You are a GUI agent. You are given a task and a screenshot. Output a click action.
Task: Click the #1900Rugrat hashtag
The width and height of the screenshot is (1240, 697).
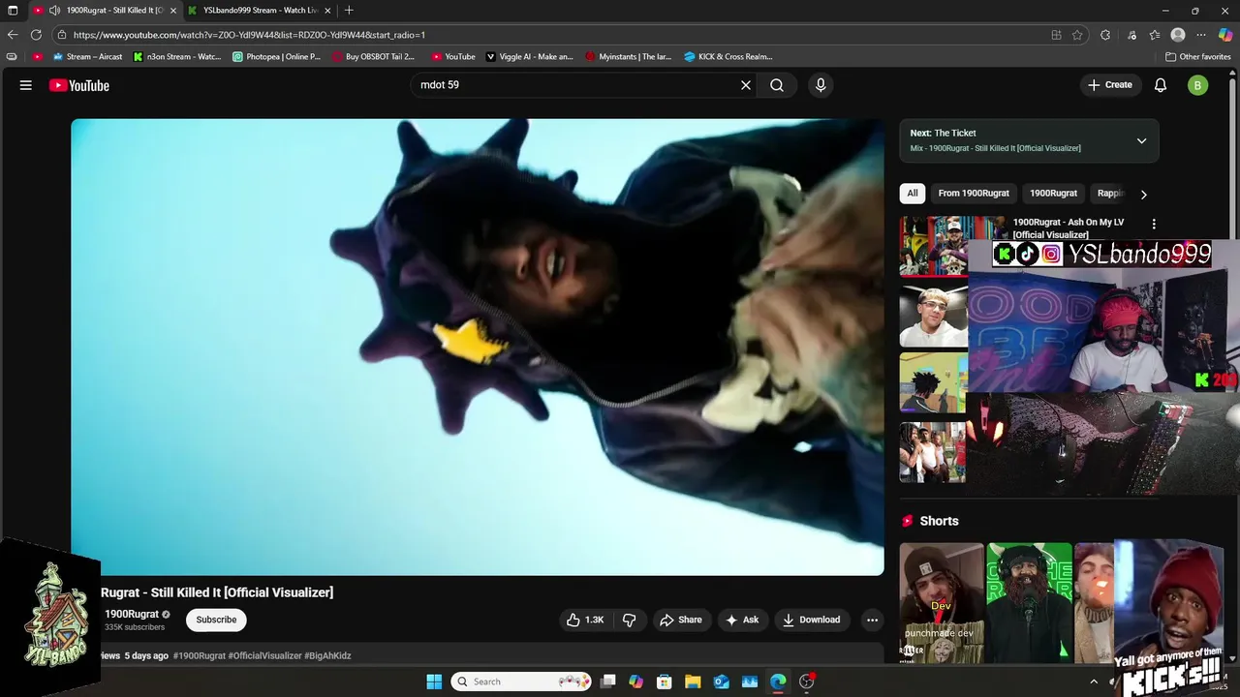(x=199, y=655)
